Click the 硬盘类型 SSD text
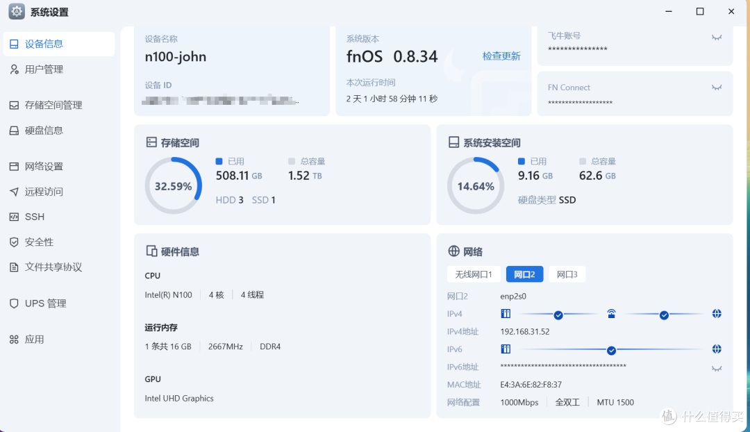This screenshot has height=432, width=750. click(x=547, y=200)
